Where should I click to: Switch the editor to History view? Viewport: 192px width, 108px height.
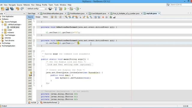coord(45,17)
